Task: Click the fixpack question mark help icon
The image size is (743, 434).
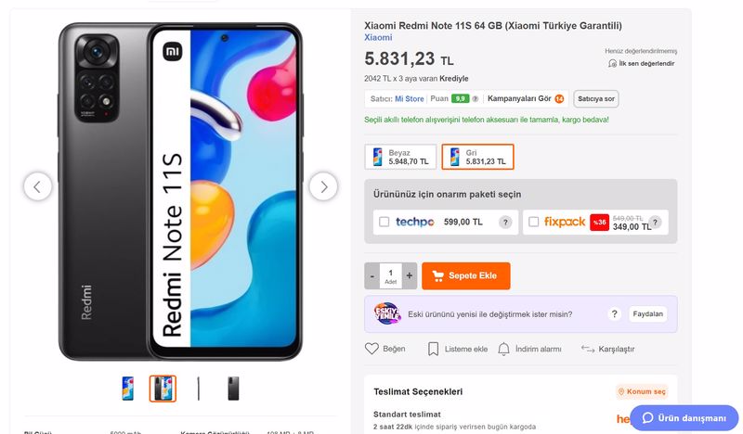Action: (x=657, y=223)
